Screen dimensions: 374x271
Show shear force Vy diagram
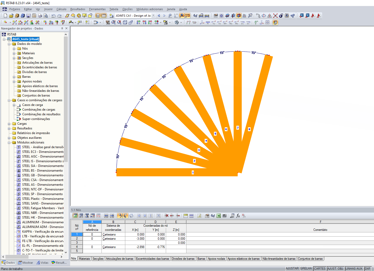click(x=214, y=22)
